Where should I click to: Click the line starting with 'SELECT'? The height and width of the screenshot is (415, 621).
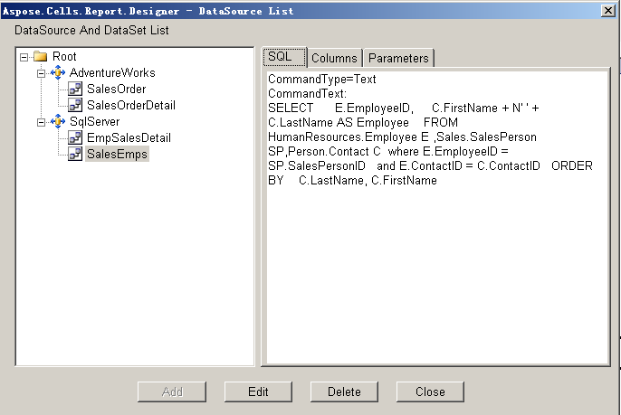tap(404, 108)
